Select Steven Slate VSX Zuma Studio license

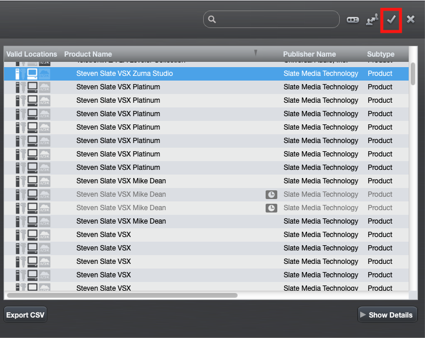coord(206,74)
